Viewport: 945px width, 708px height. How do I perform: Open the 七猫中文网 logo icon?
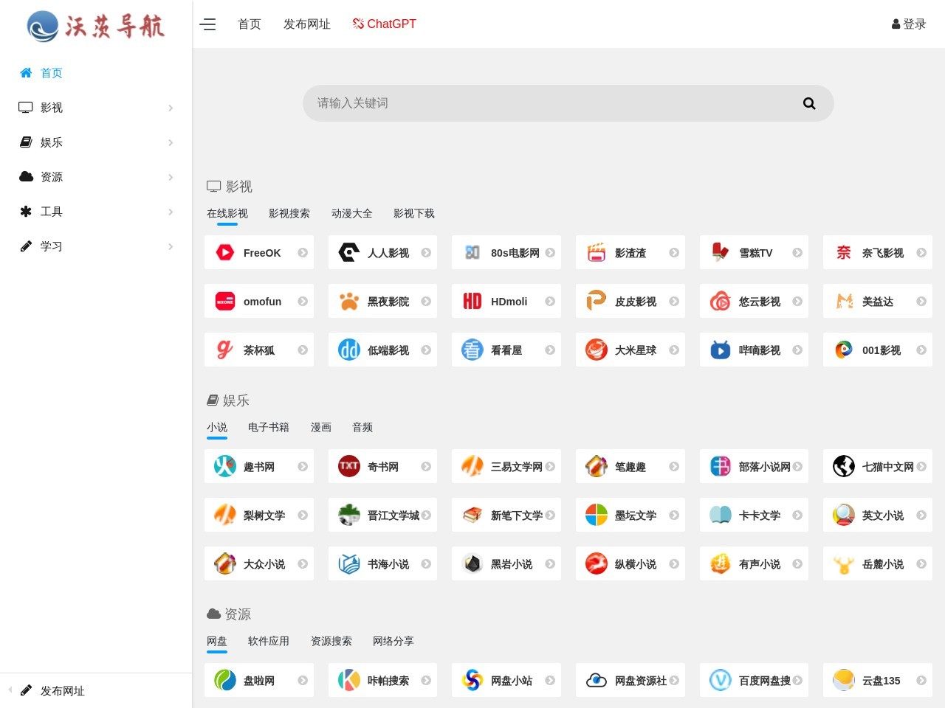click(x=844, y=467)
